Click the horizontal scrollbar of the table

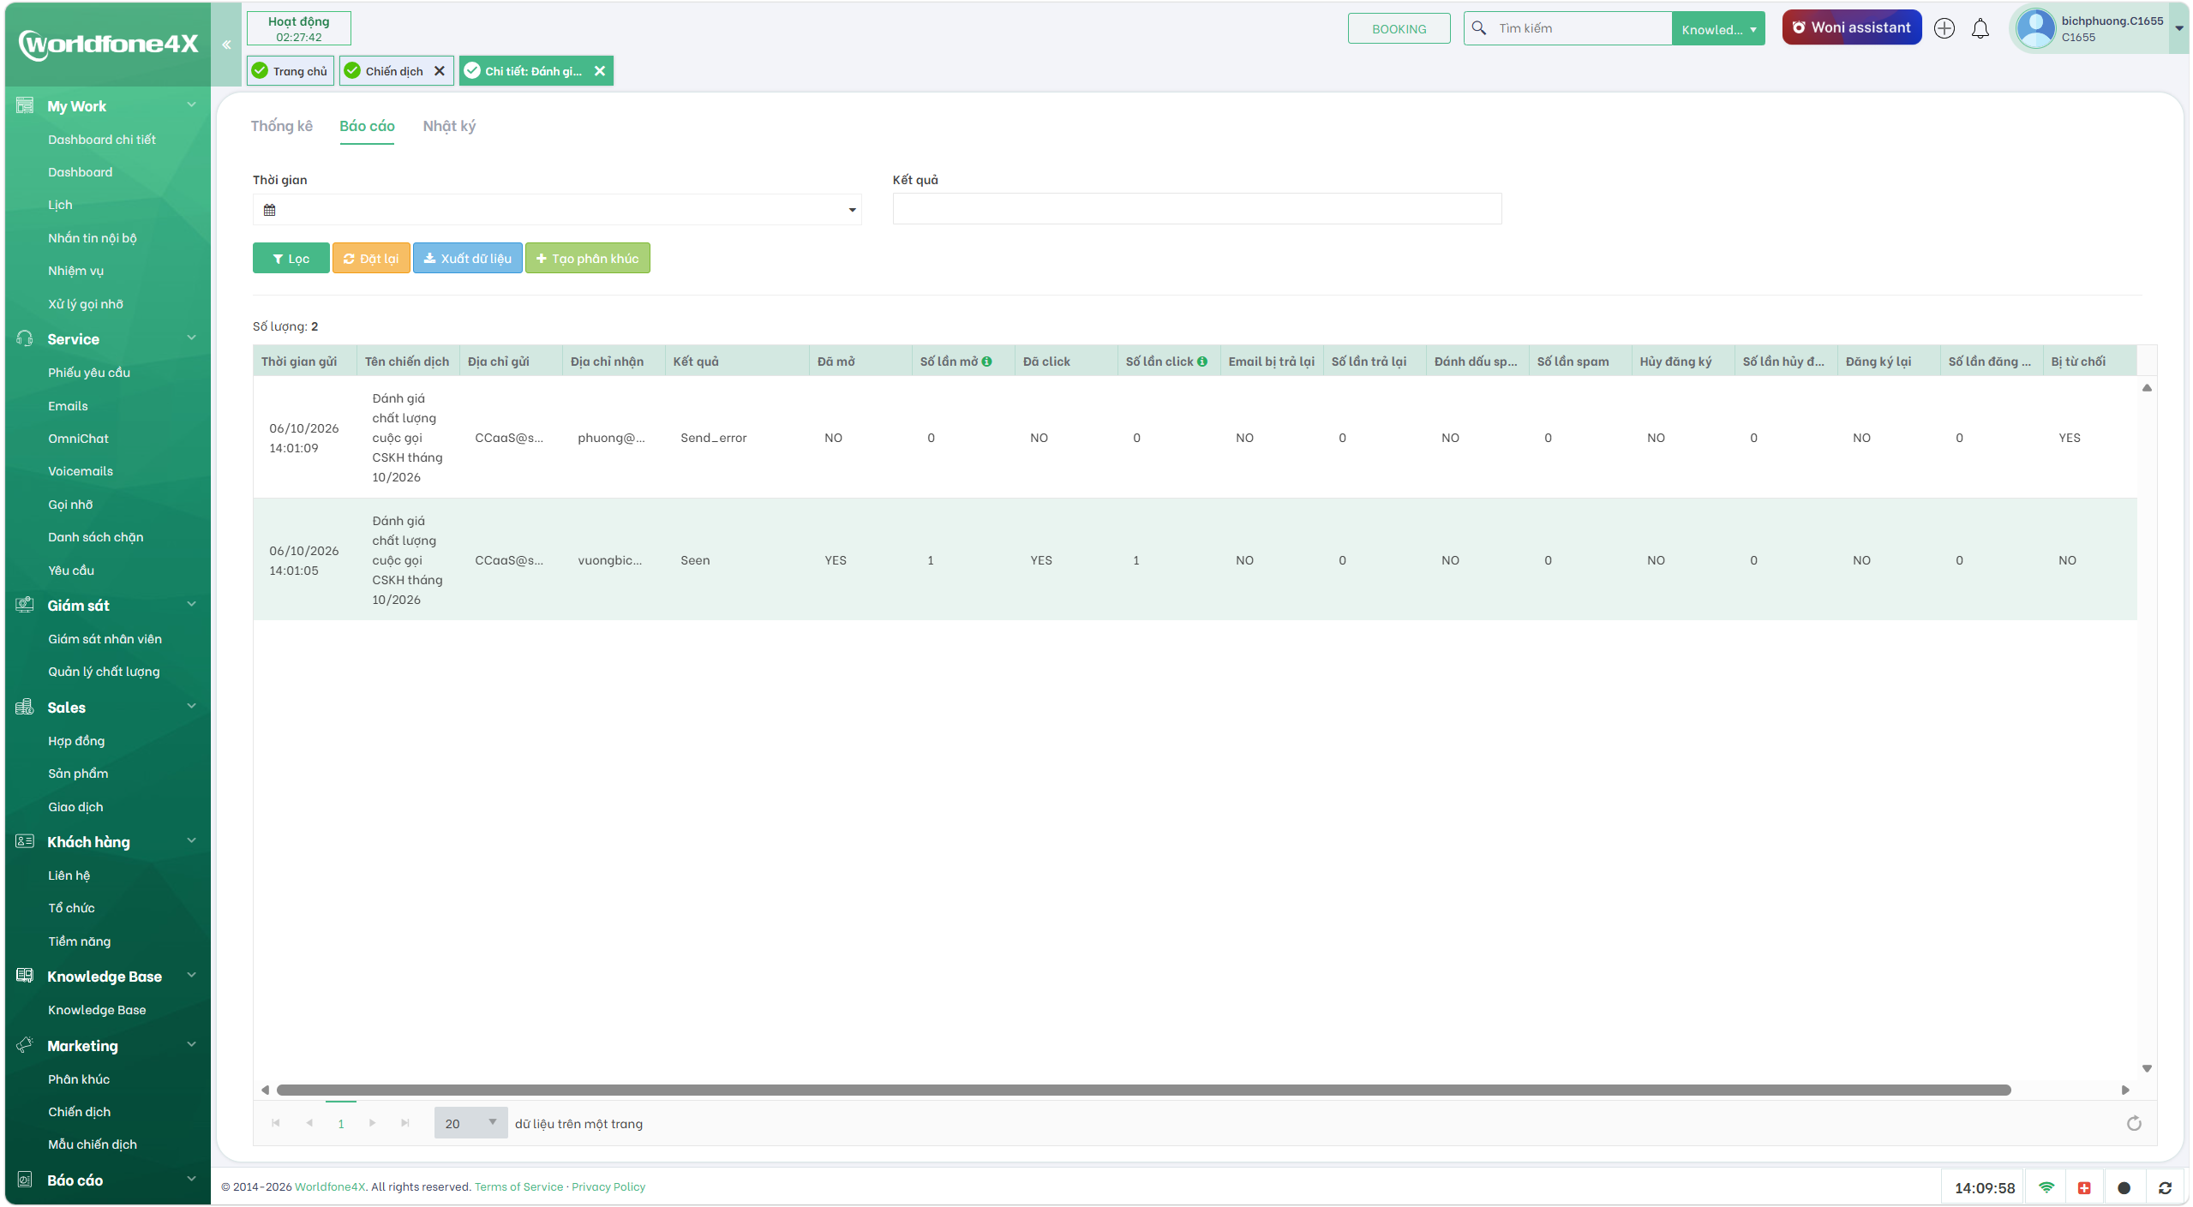[x=1143, y=1090]
